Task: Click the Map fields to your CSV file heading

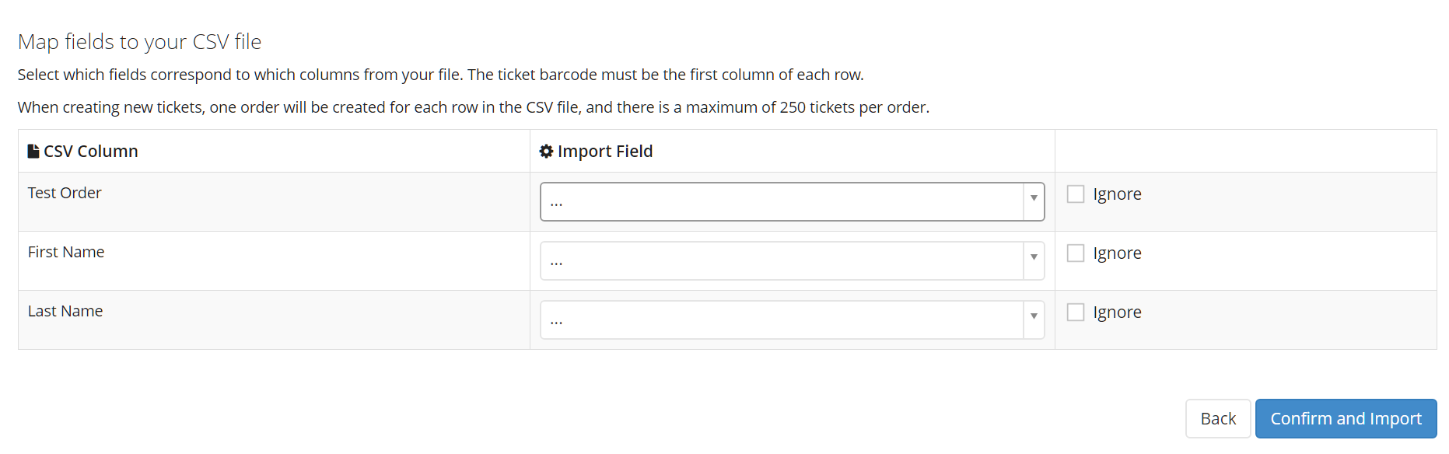Action: point(140,41)
